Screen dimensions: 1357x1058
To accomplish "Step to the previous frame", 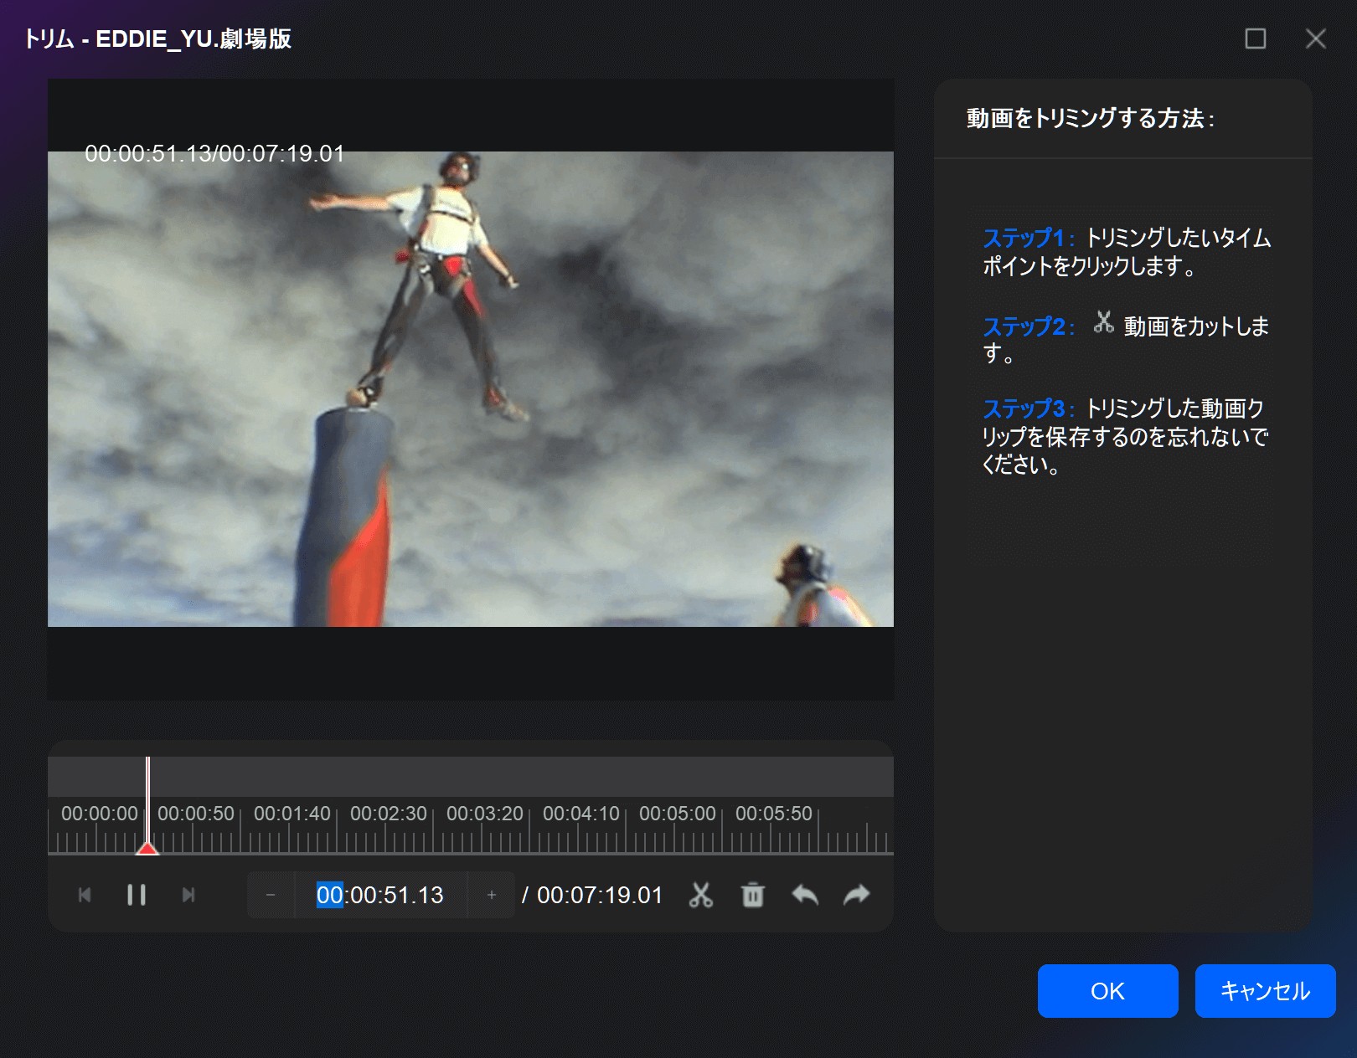I will [x=85, y=895].
